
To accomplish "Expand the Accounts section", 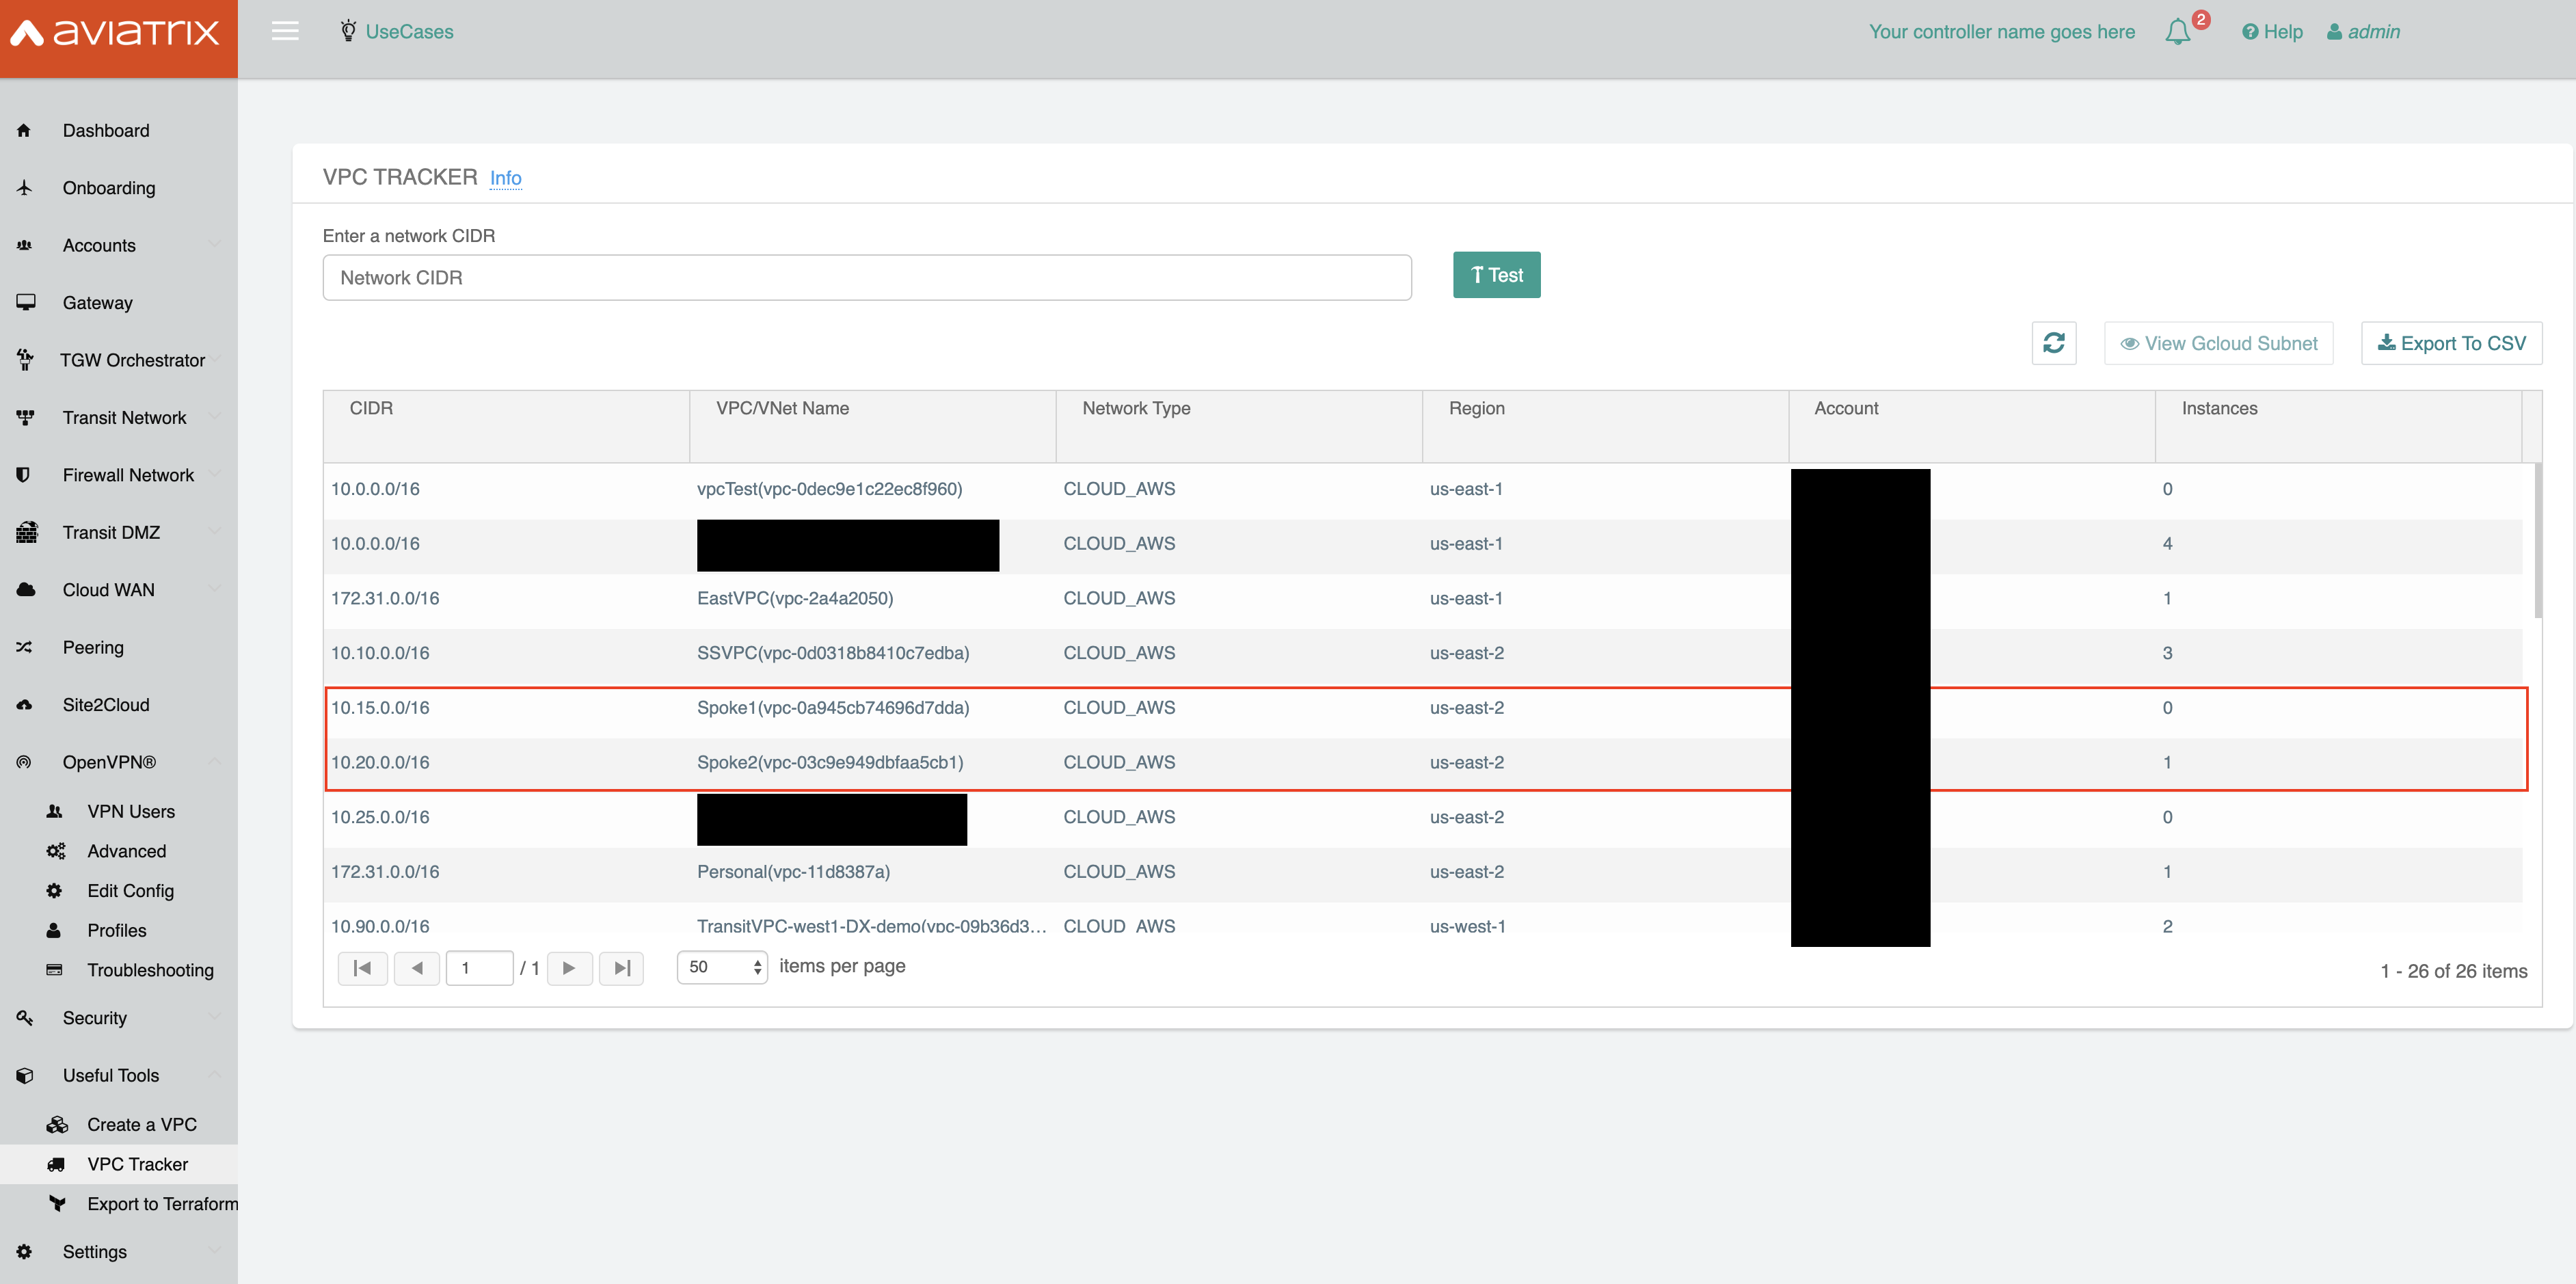I will [x=99, y=245].
